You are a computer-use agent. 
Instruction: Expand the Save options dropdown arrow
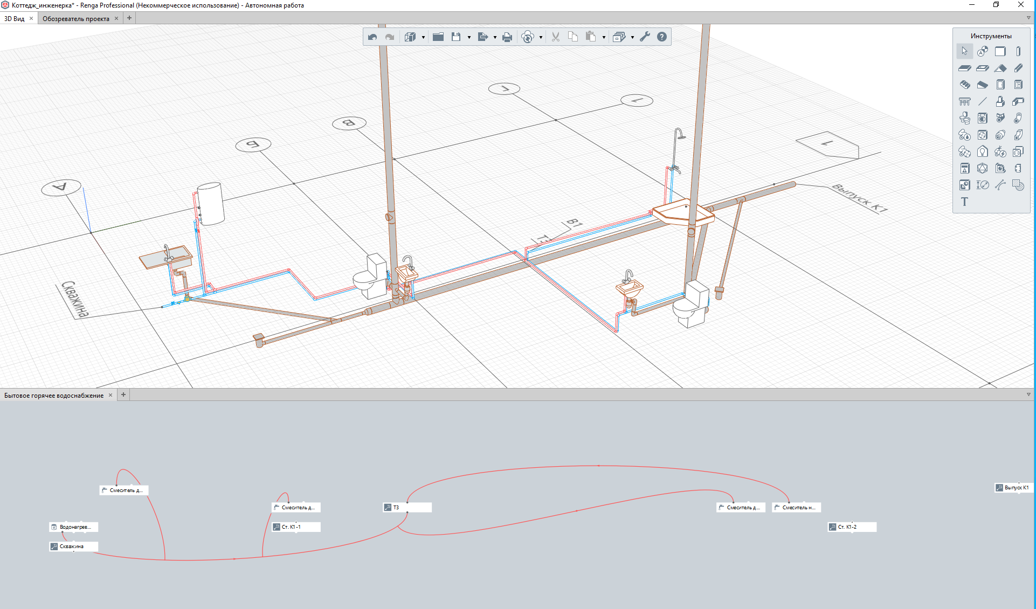(469, 37)
